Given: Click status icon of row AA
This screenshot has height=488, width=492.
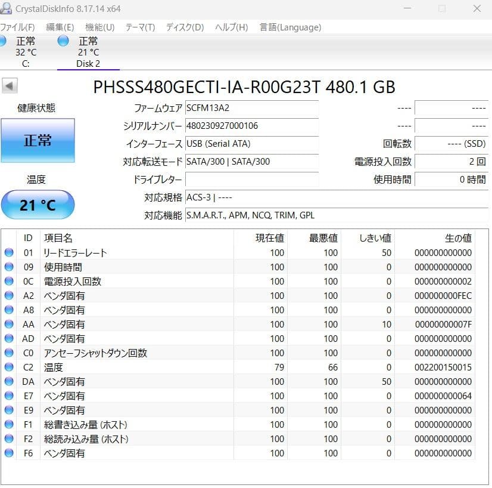Looking at the screenshot, I should pos(9,324).
